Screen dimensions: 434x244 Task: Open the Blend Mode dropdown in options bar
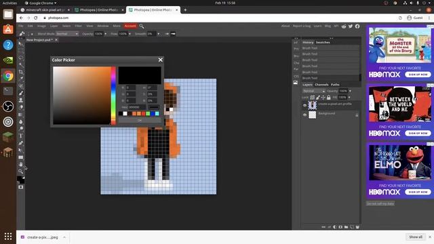[x=67, y=34]
